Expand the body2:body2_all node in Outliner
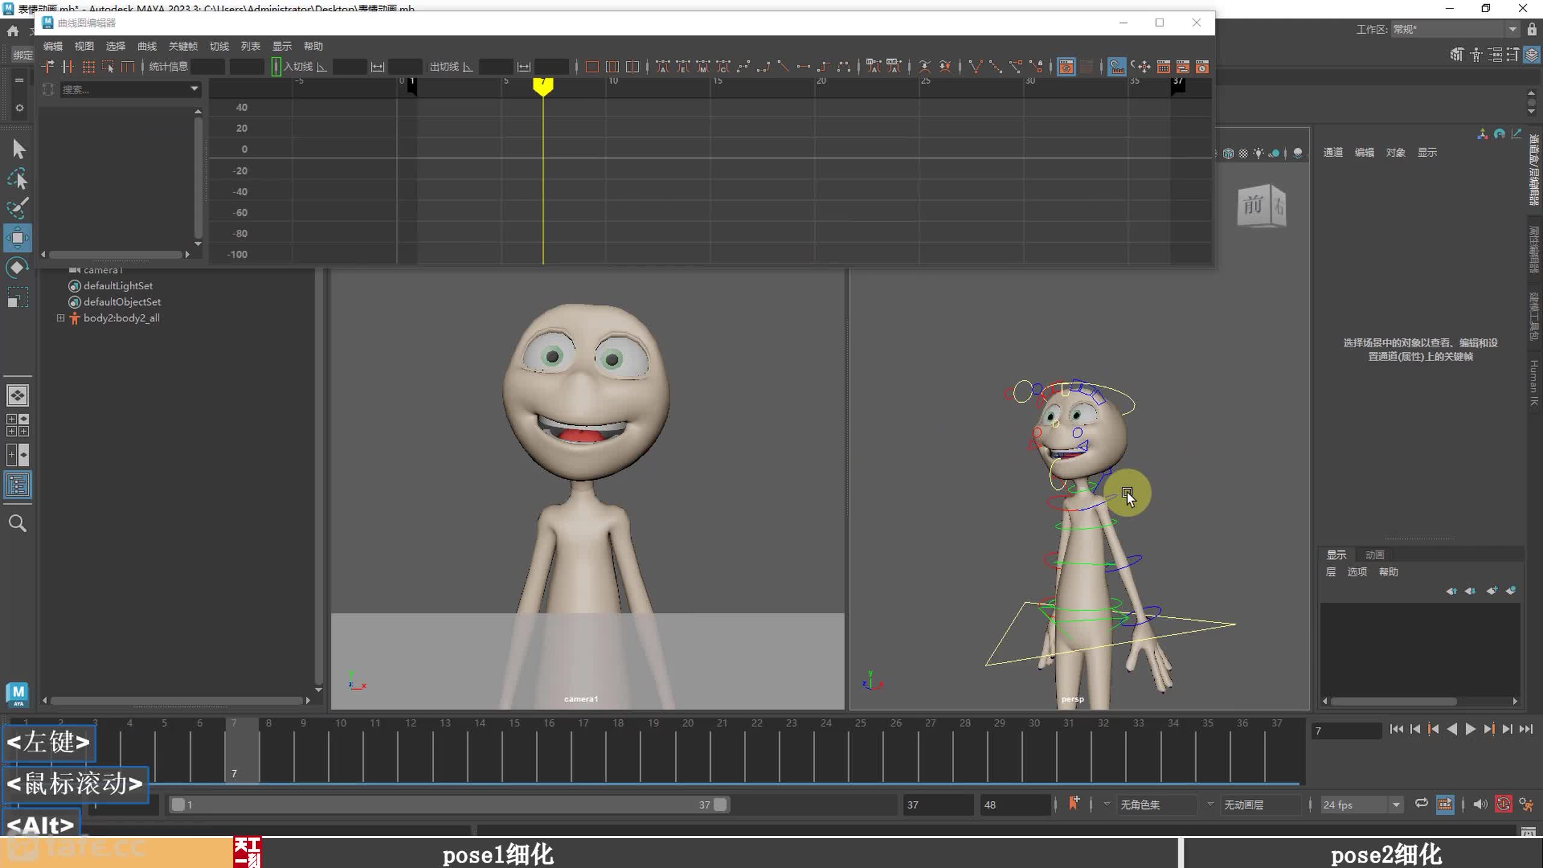Image resolution: width=1543 pixels, height=868 pixels. pos(60,318)
